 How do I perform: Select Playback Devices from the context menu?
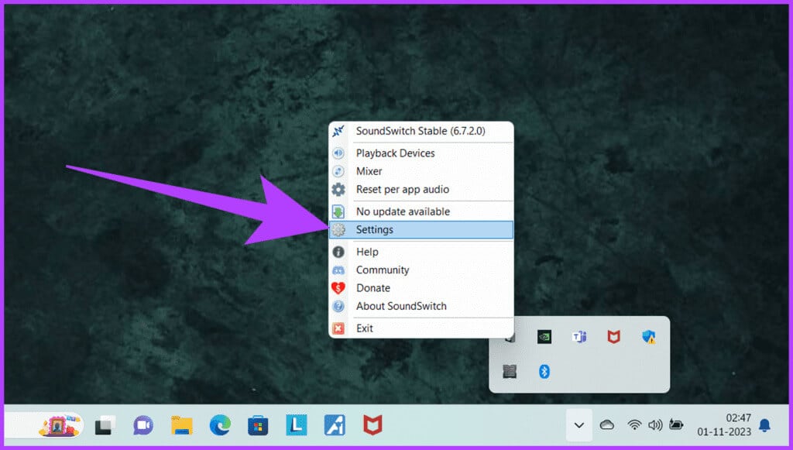click(x=421, y=153)
